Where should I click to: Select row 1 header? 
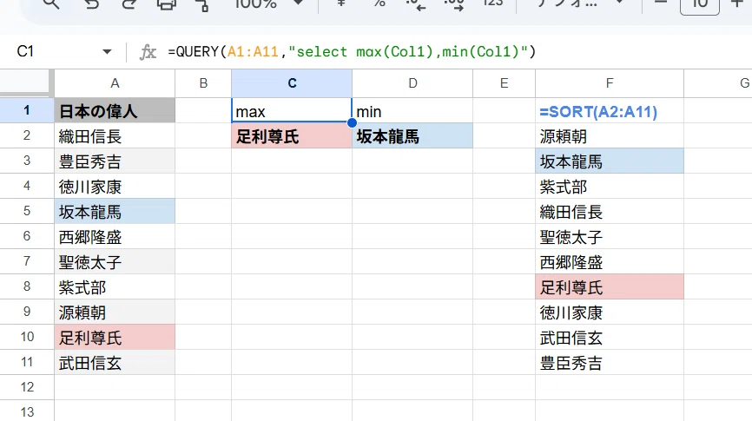[27, 110]
